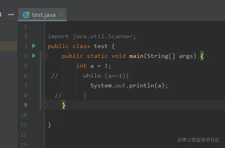Run class test from line 3 gutter
225x148 pixels.
[x=34, y=46]
